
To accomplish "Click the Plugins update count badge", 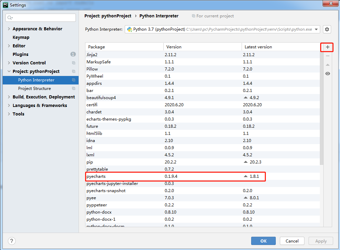I will [x=73, y=54].
